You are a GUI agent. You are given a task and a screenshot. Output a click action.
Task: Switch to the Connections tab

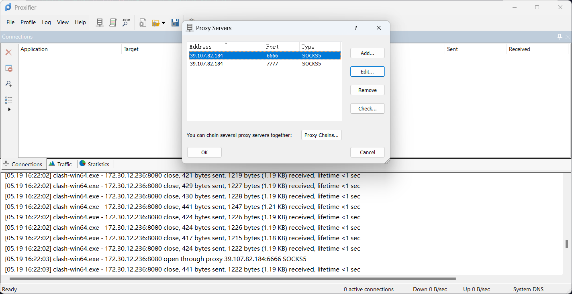[23, 164]
